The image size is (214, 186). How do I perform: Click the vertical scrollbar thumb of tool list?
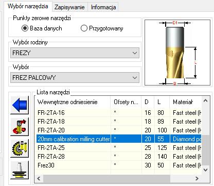pyautogui.click(x=205, y=150)
